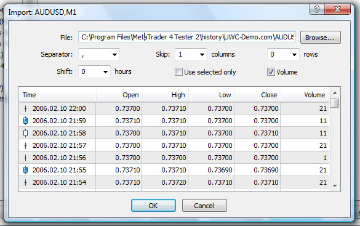360x226 pixels.
Task: Click the Volume column header
Action: [x=305, y=95]
